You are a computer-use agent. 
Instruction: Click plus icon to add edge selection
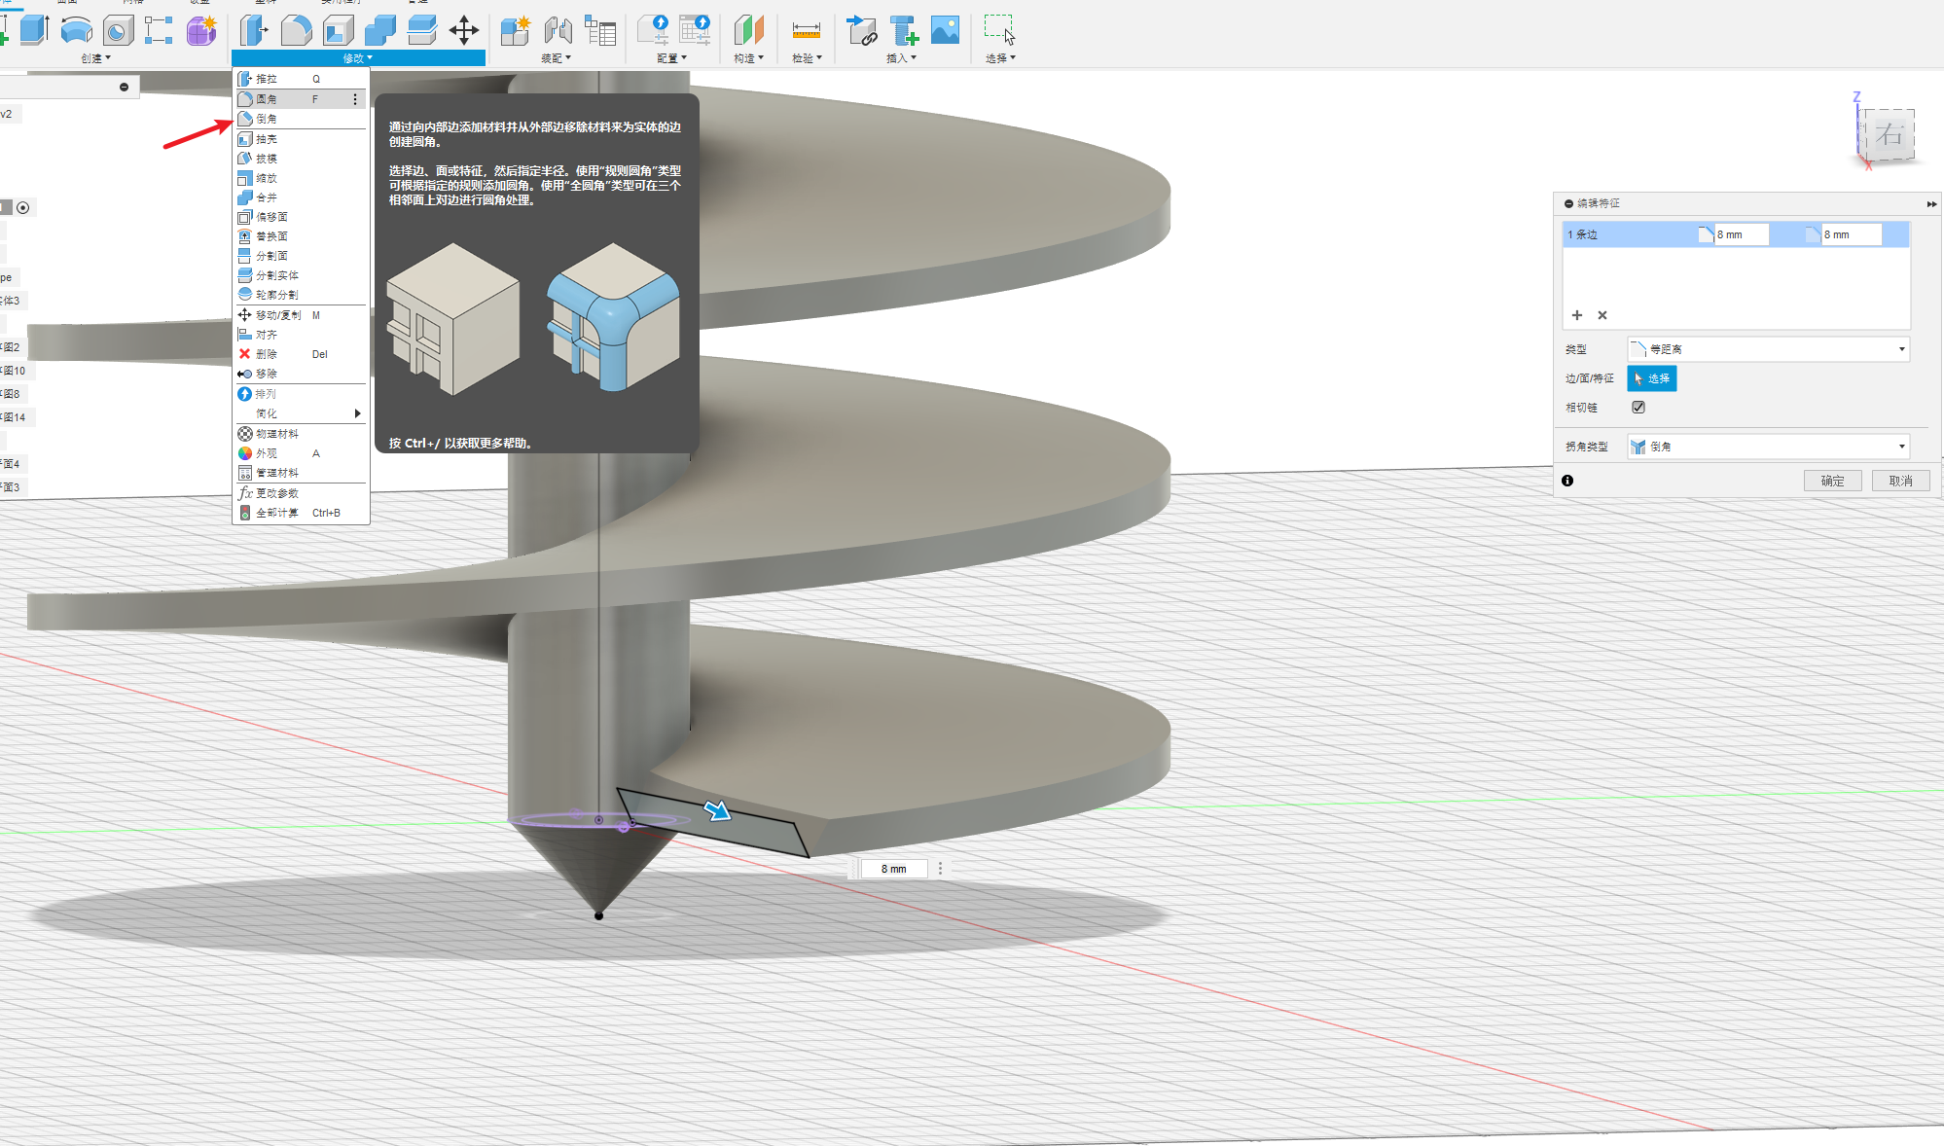(1576, 315)
